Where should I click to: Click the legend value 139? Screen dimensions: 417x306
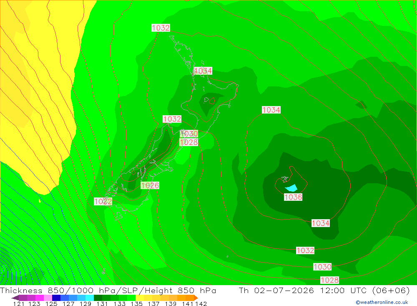coord(171,303)
